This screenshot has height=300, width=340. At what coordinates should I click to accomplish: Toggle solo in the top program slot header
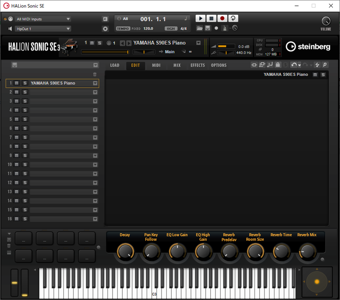pos(99,43)
